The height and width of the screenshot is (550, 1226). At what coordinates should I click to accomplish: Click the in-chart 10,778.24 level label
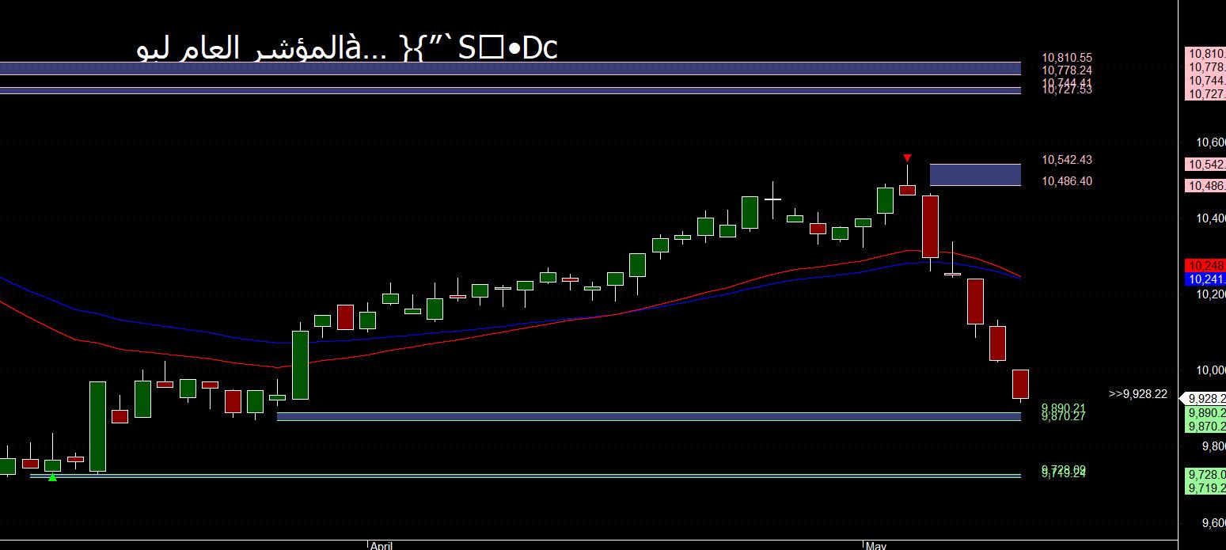coord(1067,70)
